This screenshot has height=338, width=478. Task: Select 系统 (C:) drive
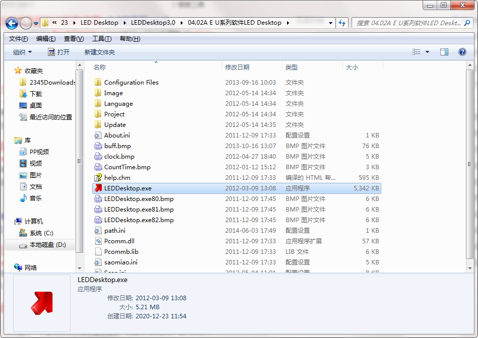point(41,233)
